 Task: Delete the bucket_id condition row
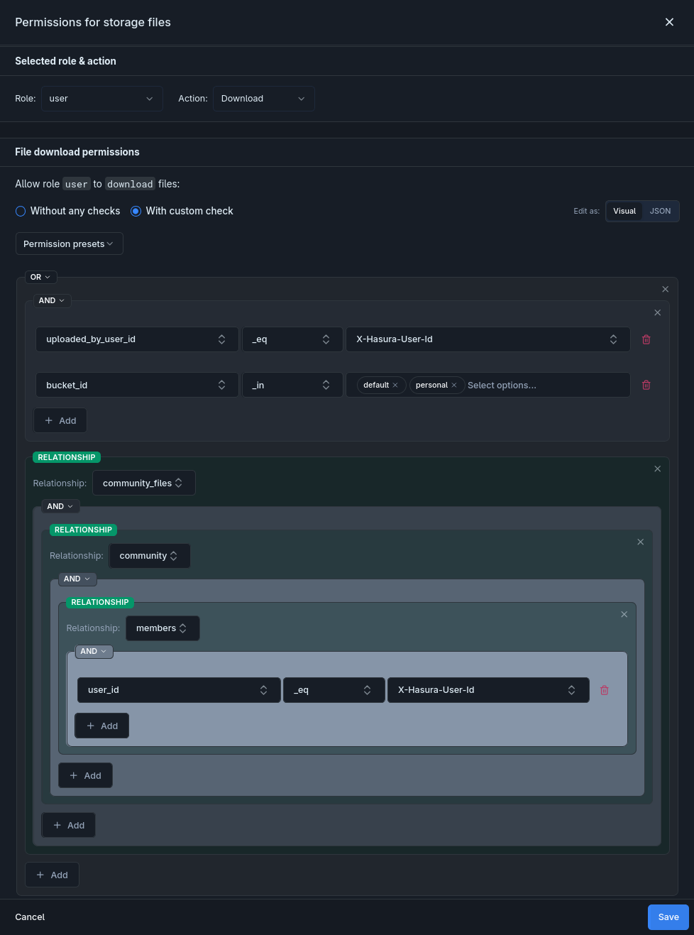646,385
